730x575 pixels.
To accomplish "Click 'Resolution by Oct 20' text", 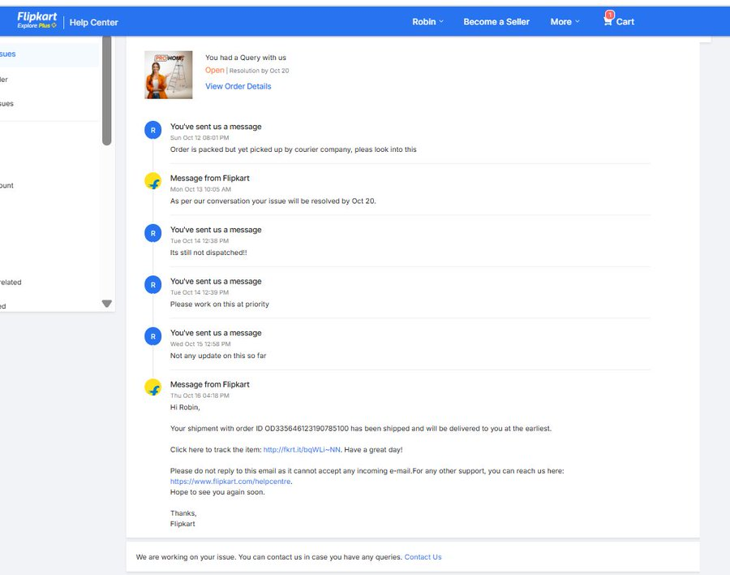I will point(259,71).
